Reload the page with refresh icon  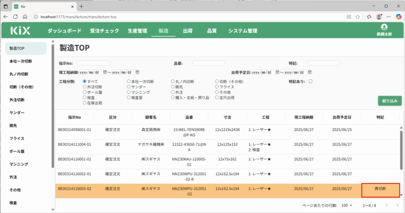coord(15,17)
